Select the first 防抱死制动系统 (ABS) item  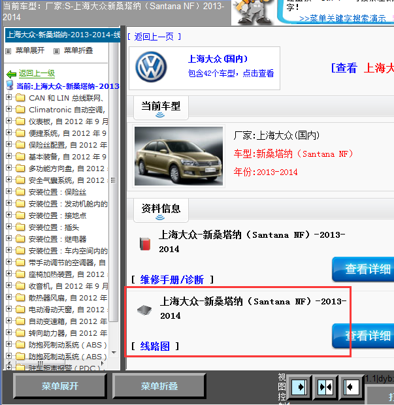click(68, 345)
